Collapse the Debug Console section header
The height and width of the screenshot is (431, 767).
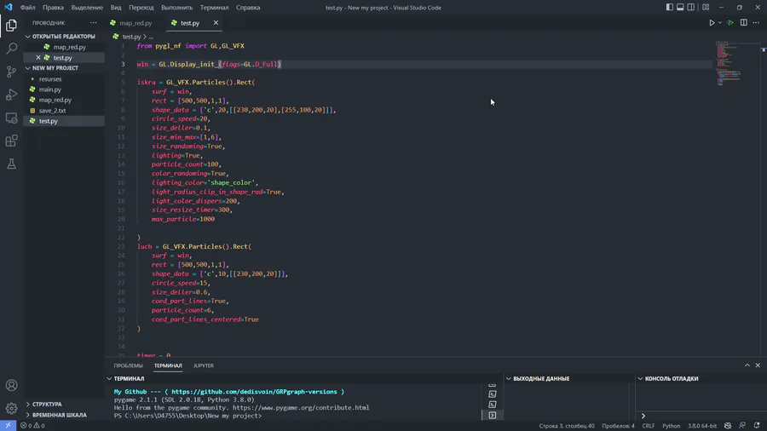coord(672,379)
